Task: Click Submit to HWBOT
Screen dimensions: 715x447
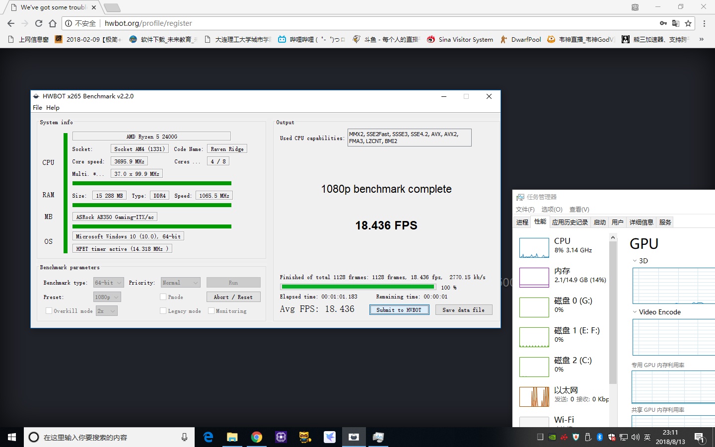Action: [399, 310]
